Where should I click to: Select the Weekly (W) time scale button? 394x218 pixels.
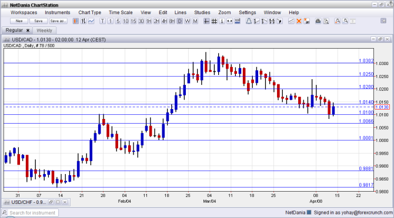188,21
